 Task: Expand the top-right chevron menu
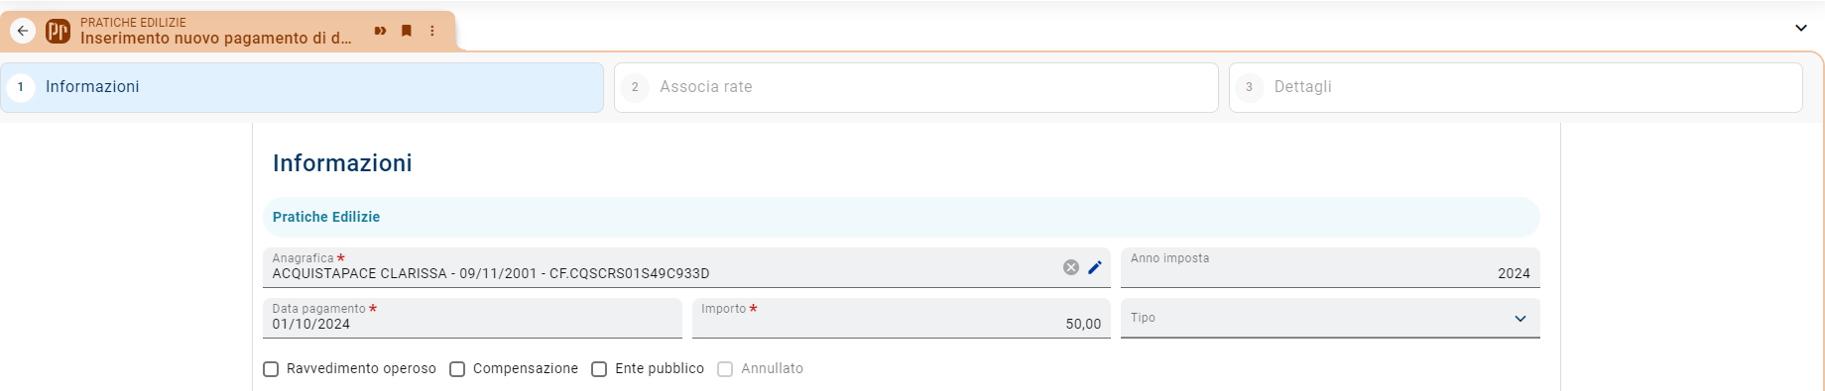(1801, 28)
